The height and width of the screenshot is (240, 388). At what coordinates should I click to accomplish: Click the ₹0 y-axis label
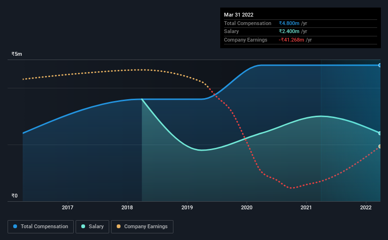point(14,196)
